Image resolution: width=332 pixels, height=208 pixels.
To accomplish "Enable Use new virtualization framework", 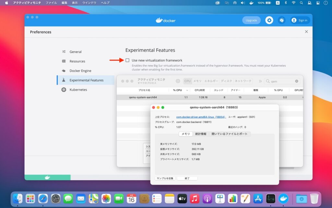I will [x=127, y=60].
